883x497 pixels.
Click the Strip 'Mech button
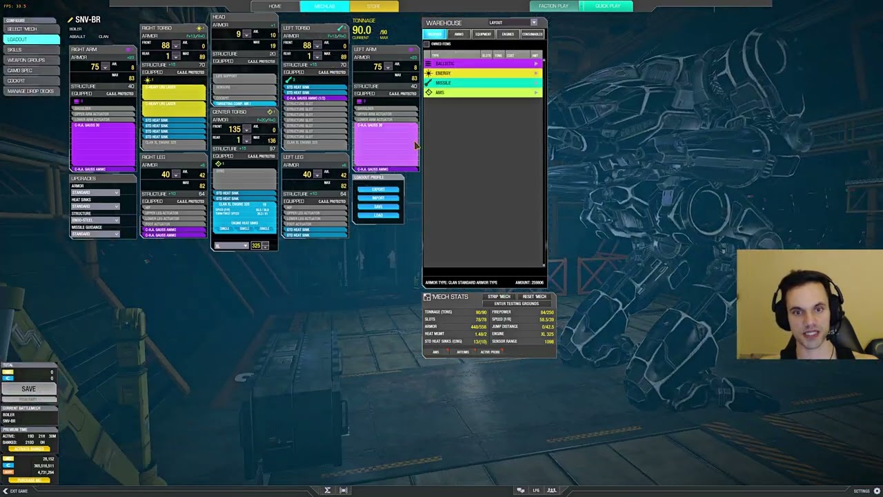point(499,297)
